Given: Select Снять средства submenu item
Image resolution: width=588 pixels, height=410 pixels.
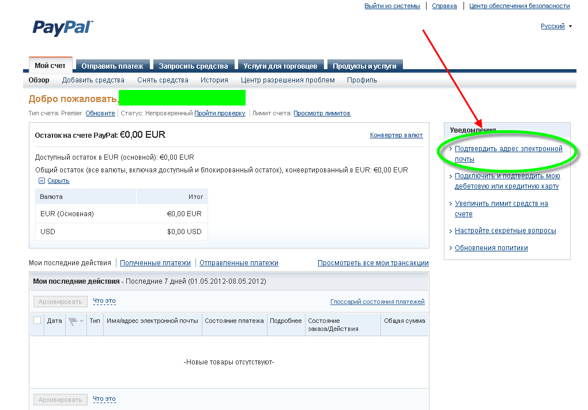Looking at the screenshot, I should pyautogui.click(x=163, y=80).
